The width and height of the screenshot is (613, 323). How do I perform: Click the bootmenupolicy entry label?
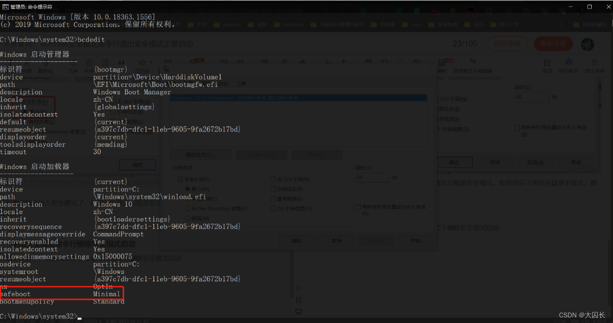27,302
